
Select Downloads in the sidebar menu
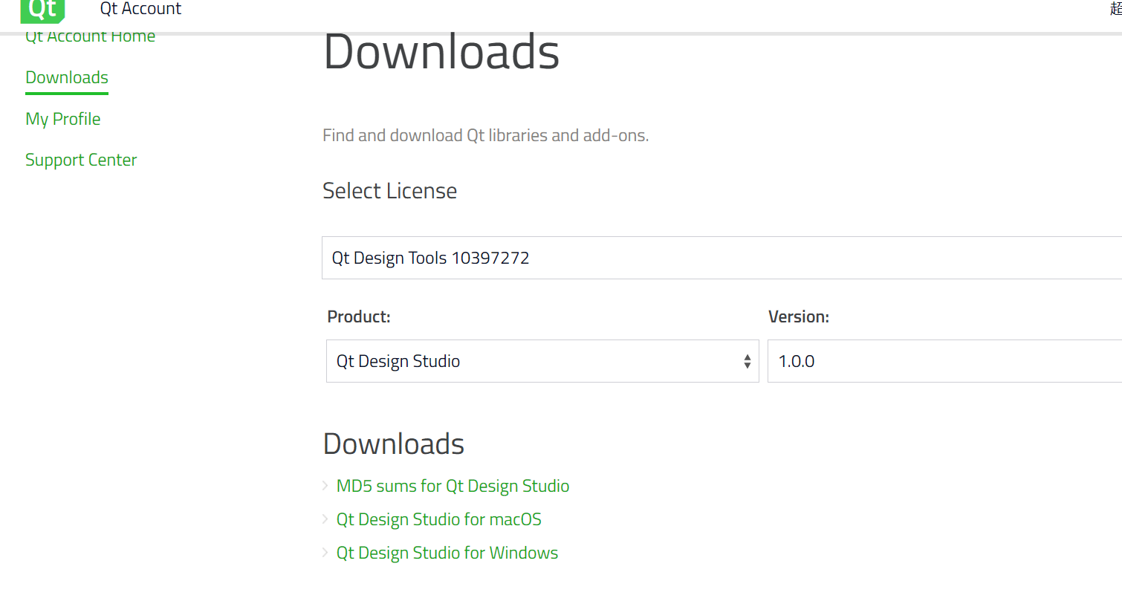(67, 77)
